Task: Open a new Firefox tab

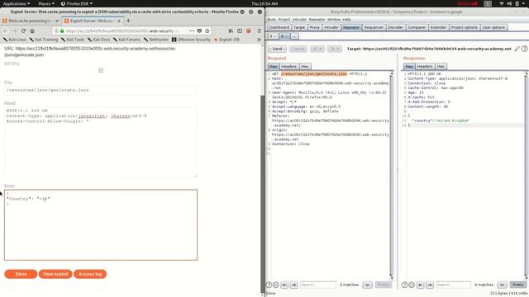Action: coord(128,21)
